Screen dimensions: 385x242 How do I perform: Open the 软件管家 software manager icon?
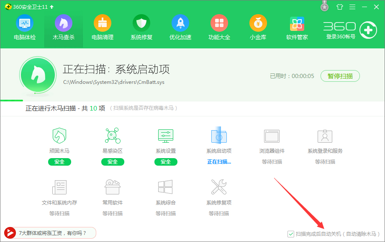[x=297, y=24]
